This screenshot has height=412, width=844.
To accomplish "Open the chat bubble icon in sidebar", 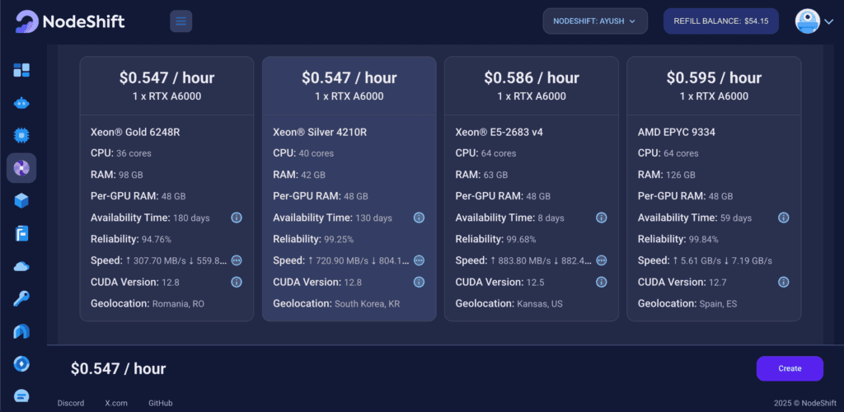I will click(x=21, y=396).
